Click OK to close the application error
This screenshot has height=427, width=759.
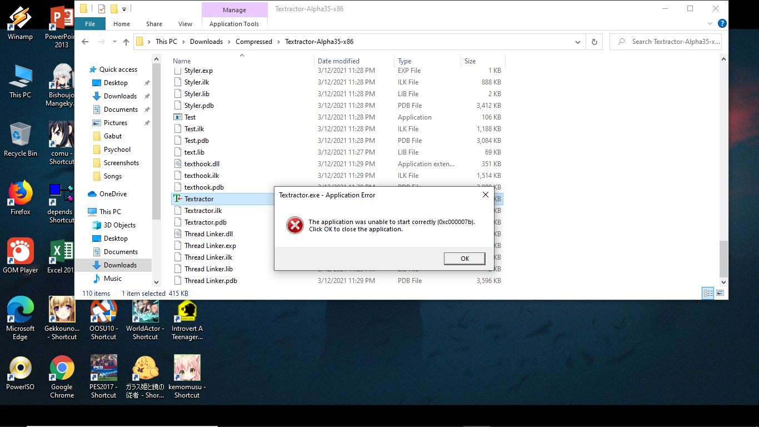click(464, 258)
